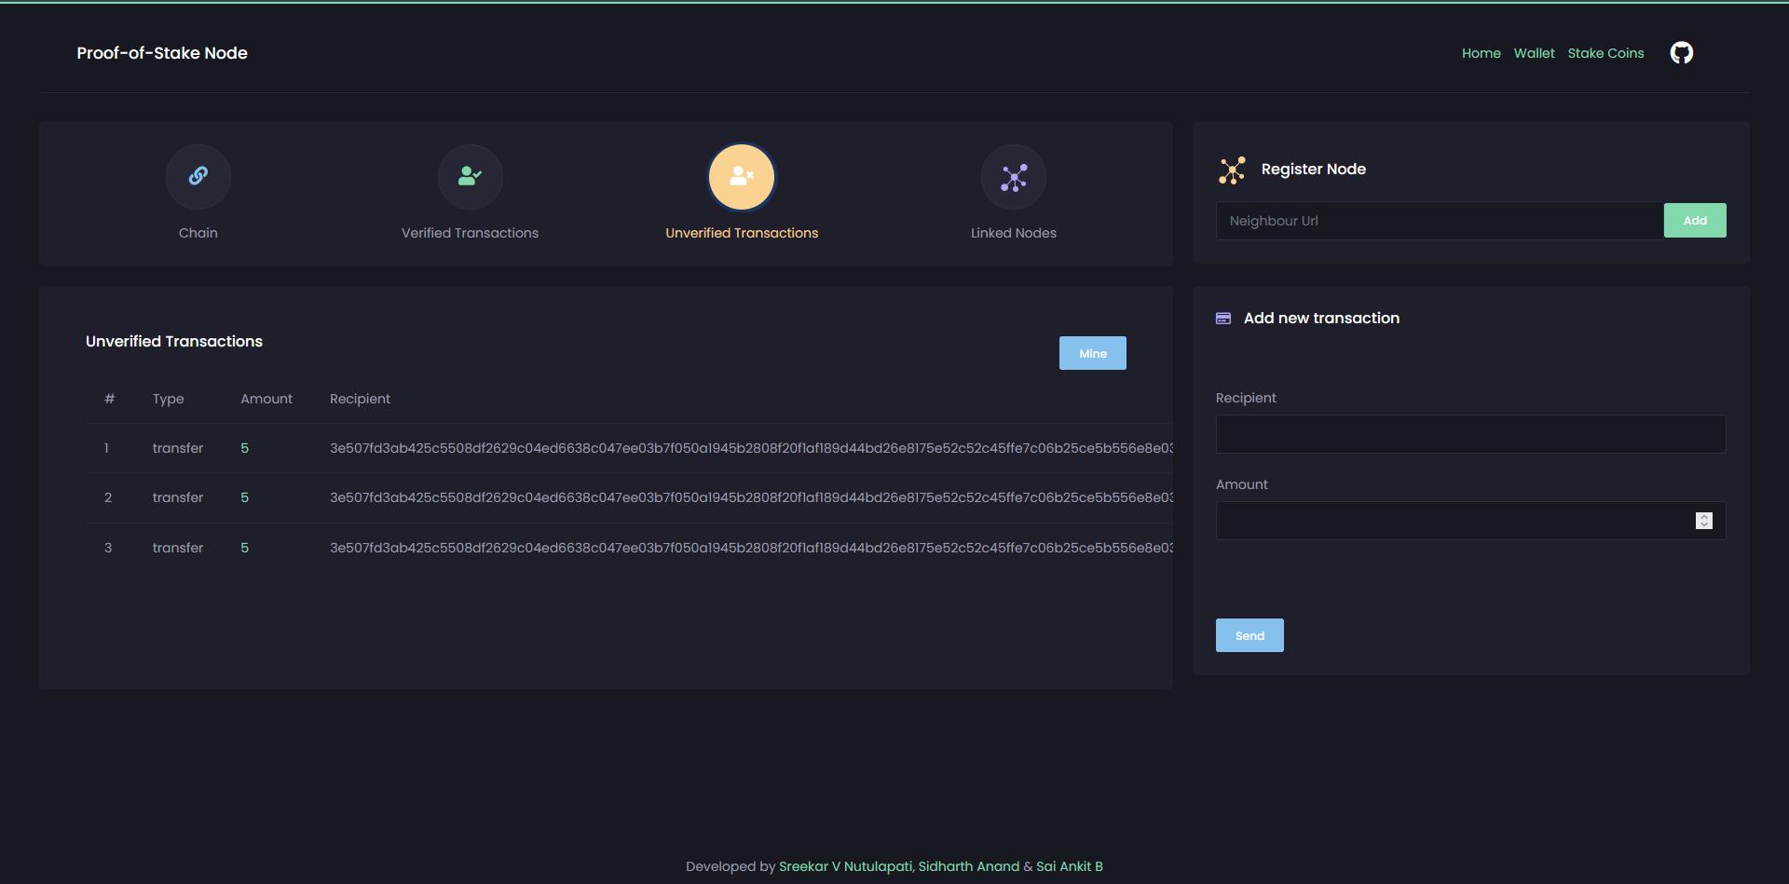Click the Register Node network icon
The width and height of the screenshot is (1789, 884).
pyautogui.click(x=1232, y=170)
